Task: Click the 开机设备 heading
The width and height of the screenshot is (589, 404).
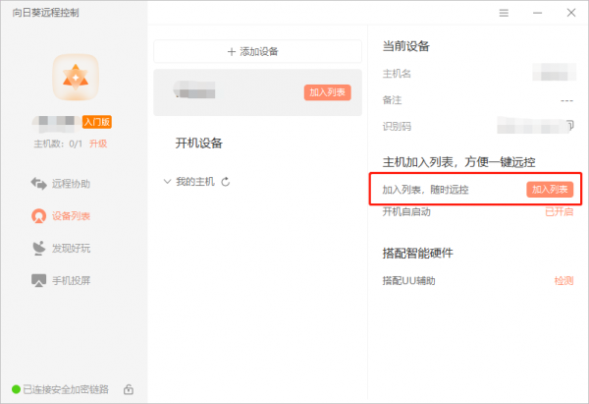Action: pos(199,143)
